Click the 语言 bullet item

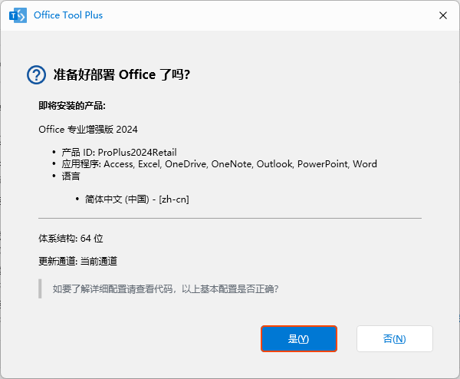[x=71, y=176]
